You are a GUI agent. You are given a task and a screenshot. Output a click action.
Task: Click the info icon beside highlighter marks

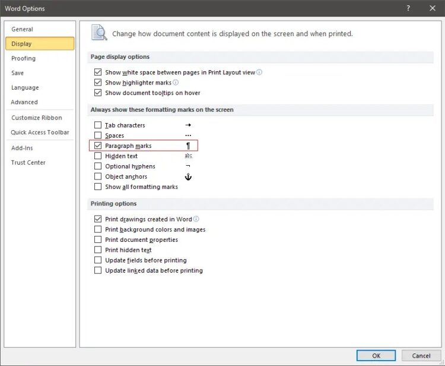click(x=176, y=83)
